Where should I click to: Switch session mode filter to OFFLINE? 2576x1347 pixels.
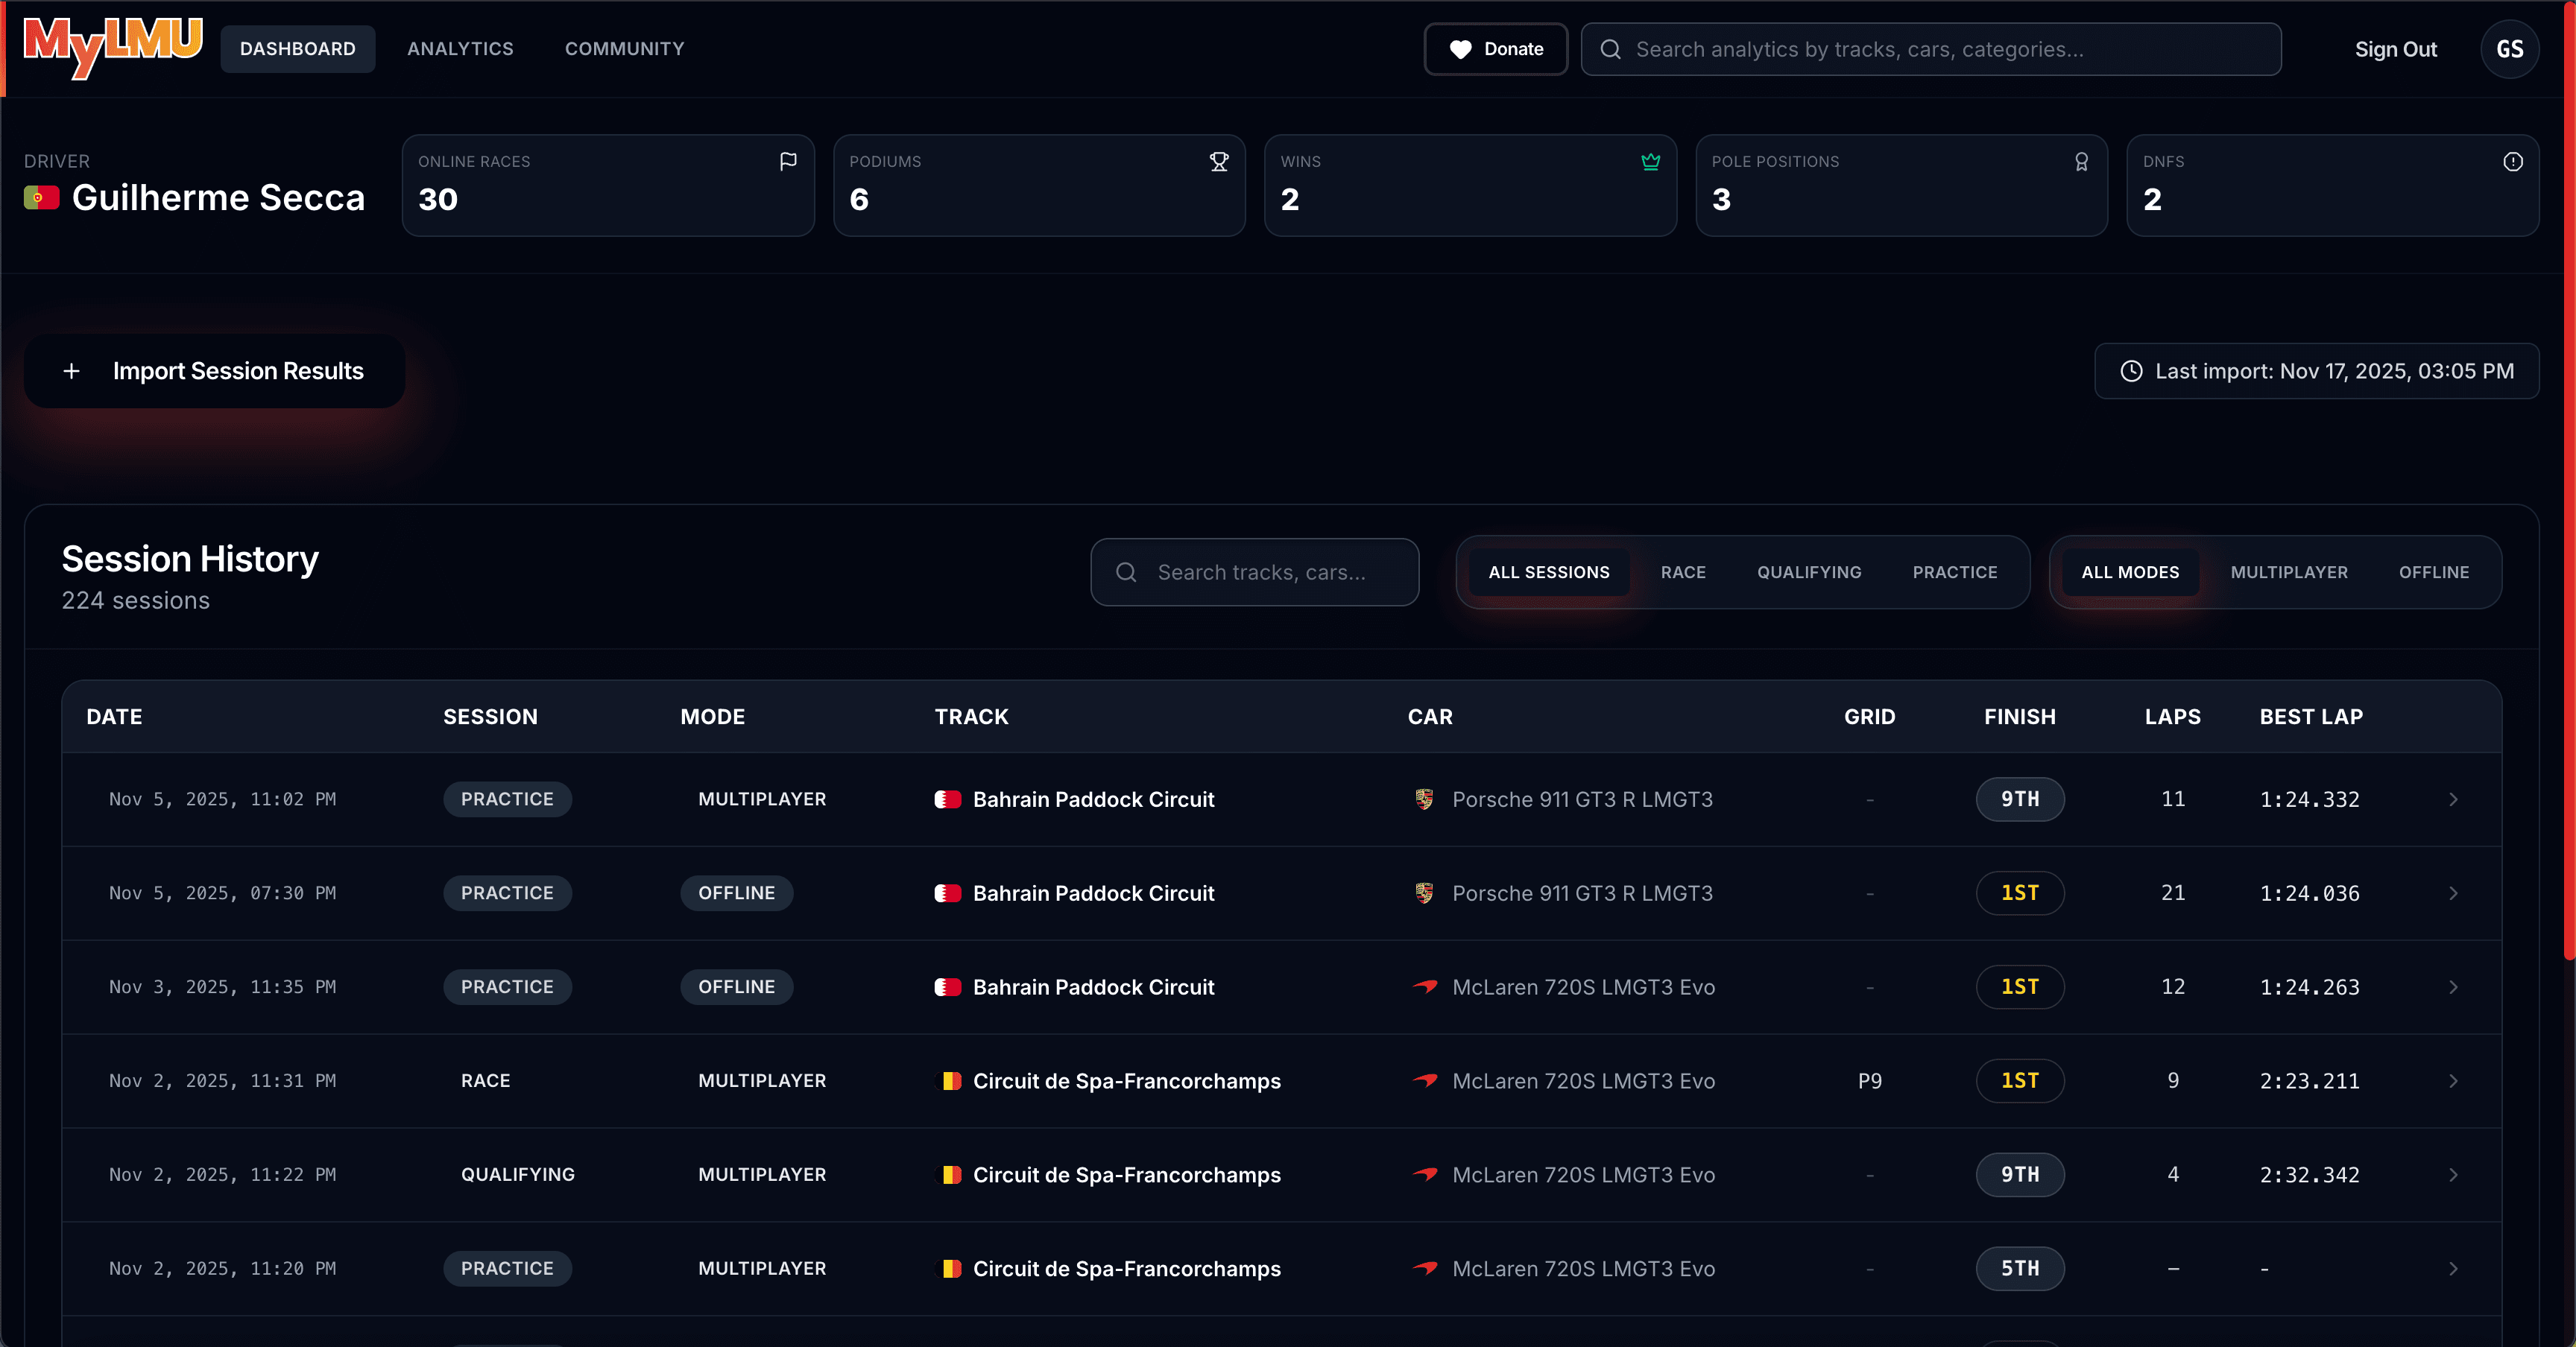tap(2434, 571)
